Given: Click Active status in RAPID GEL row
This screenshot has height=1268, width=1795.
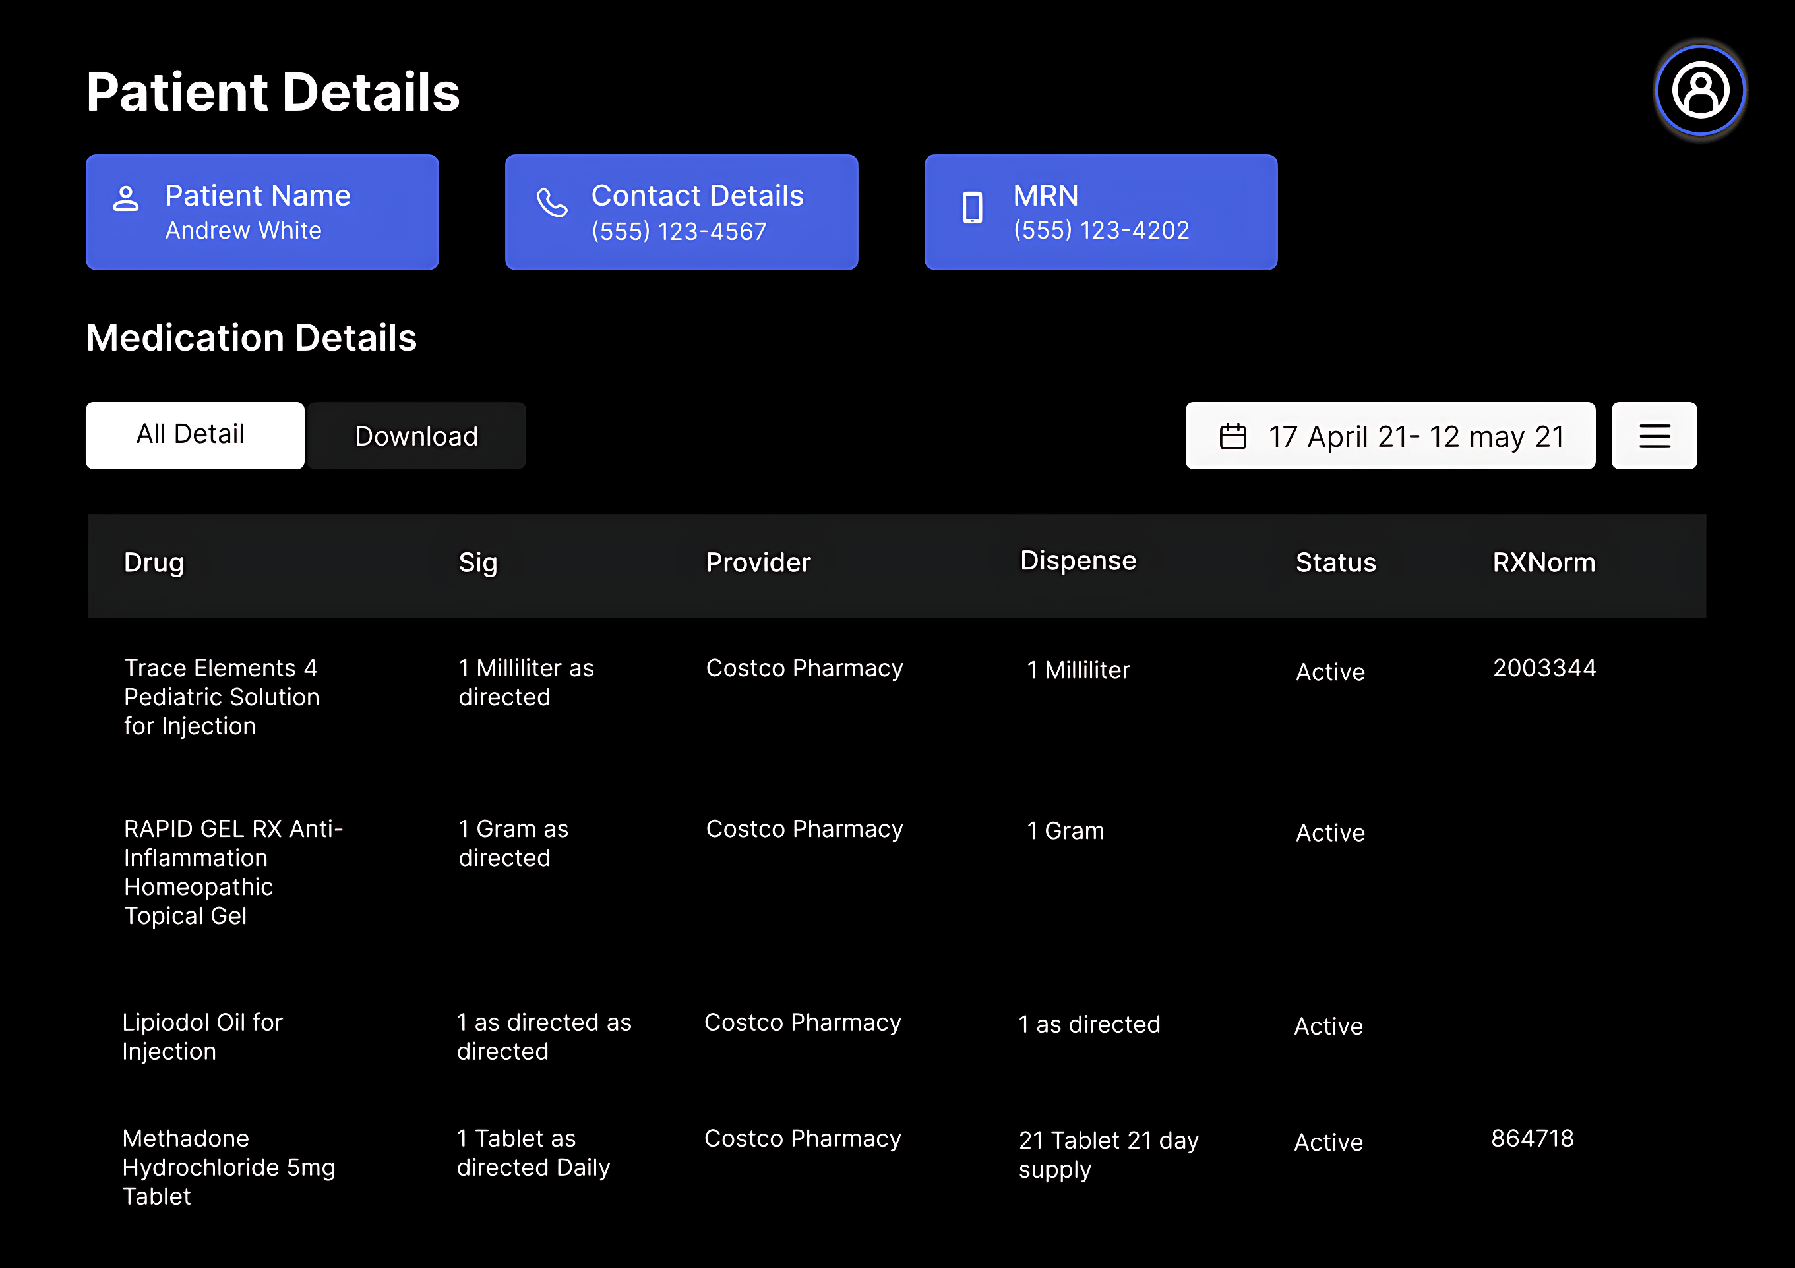Looking at the screenshot, I should (x=1330, y=833).
